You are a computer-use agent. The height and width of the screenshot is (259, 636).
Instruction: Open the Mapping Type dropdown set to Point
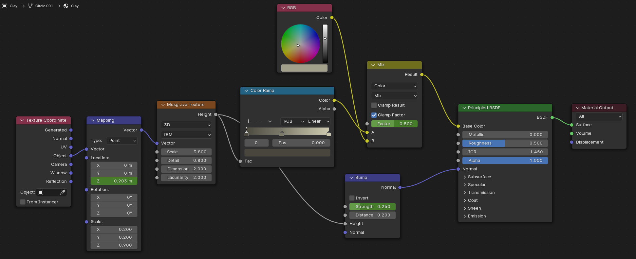pyautogui.click(x=122, y=141)
